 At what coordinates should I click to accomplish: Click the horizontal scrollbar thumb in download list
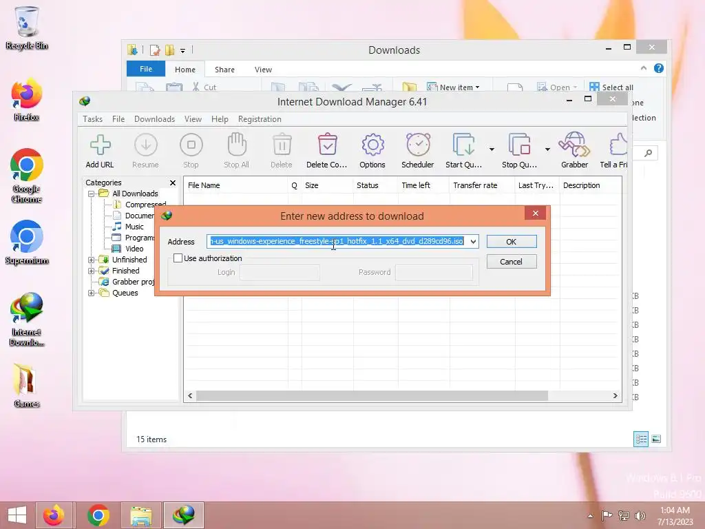pyautogui.click(x=372, y=396)
